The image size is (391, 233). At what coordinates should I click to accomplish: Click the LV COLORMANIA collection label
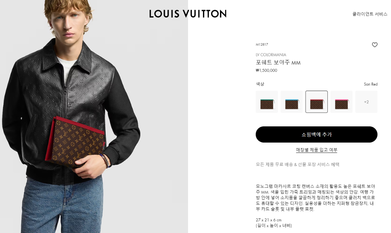271,55
